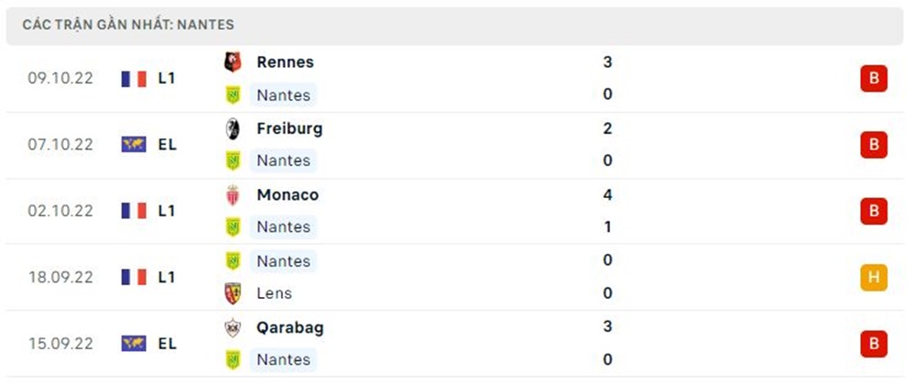Open the Monaco team link
Image resolution: width=916 pixels, height=386 pixels.
pos(288,195)
